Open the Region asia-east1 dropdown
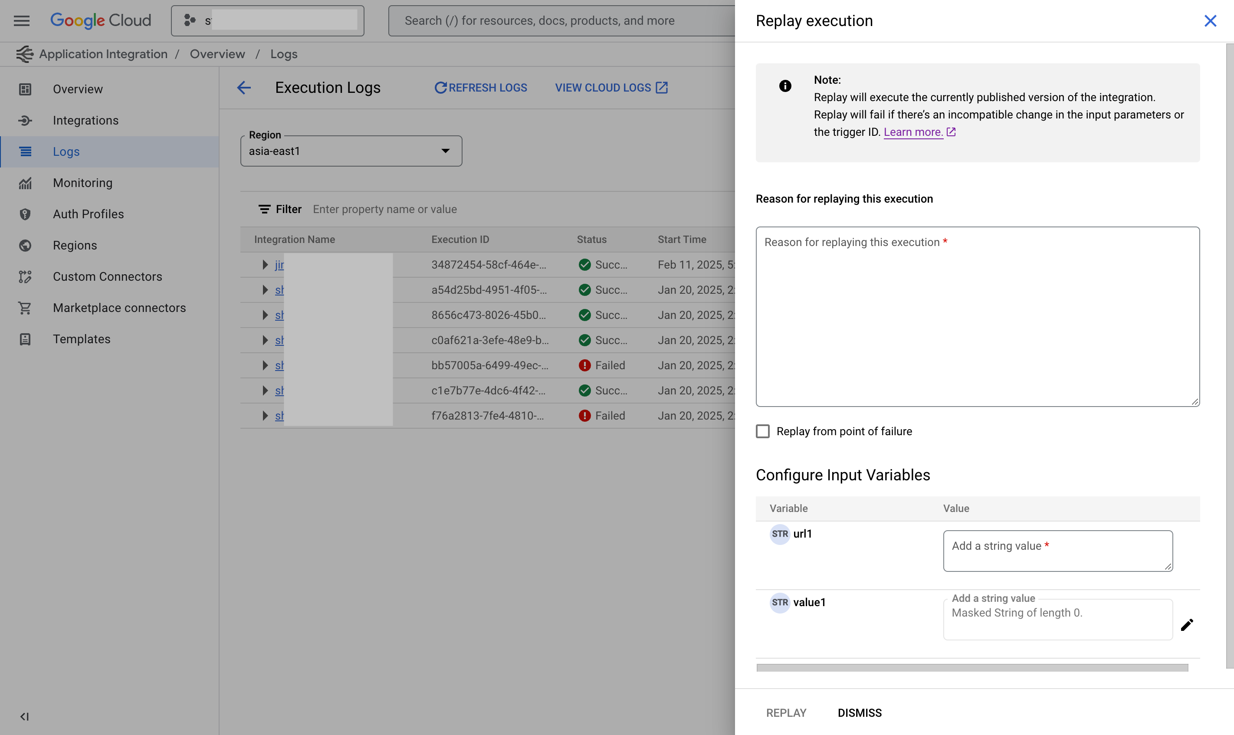The width and height of the screenshot is (1234, 735). (x=351, y=151)
